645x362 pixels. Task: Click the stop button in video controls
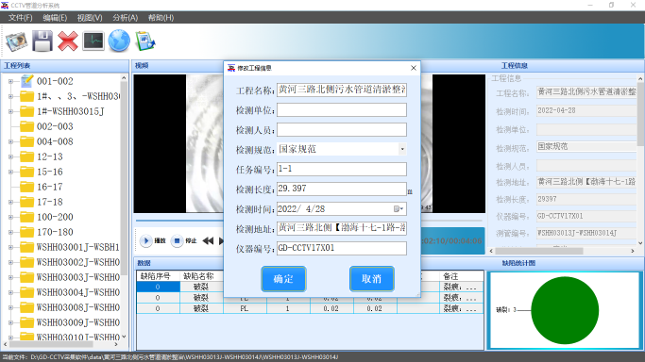tap(177, 241)
